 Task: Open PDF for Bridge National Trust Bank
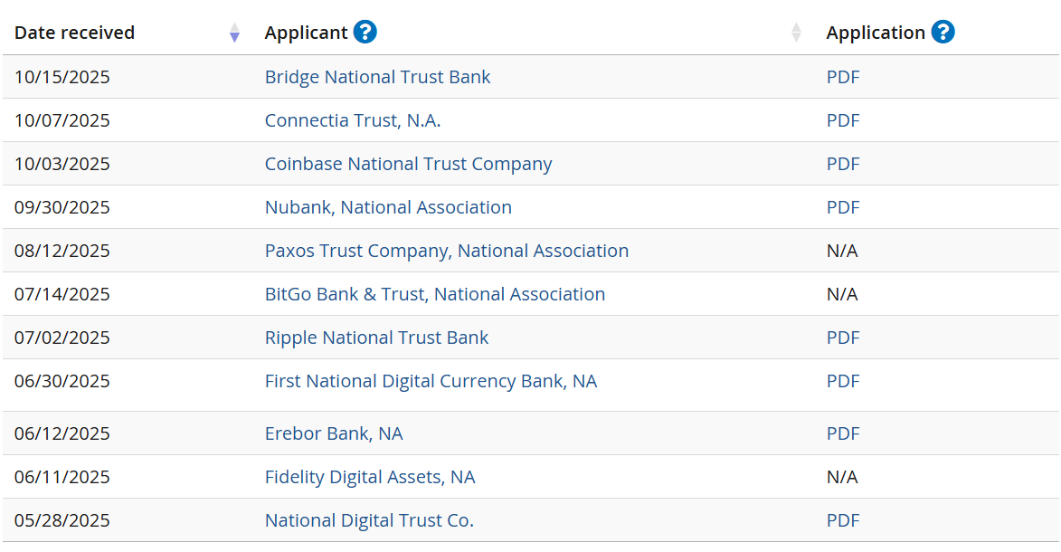pos(843,77)
